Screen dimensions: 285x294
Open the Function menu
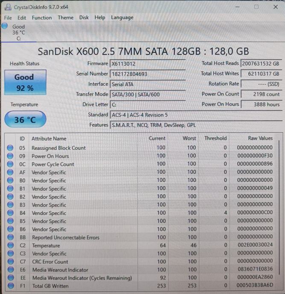coord(42,18)
